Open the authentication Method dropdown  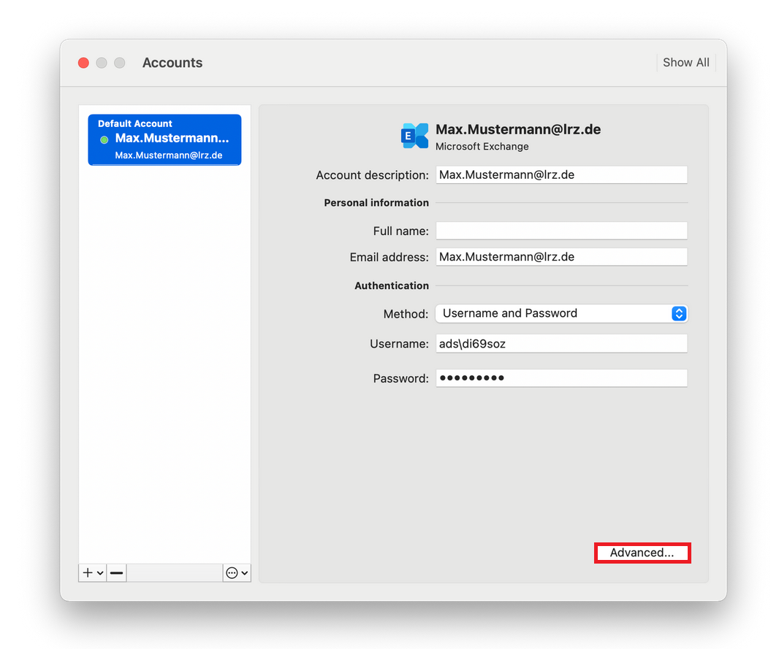point(561,313)
